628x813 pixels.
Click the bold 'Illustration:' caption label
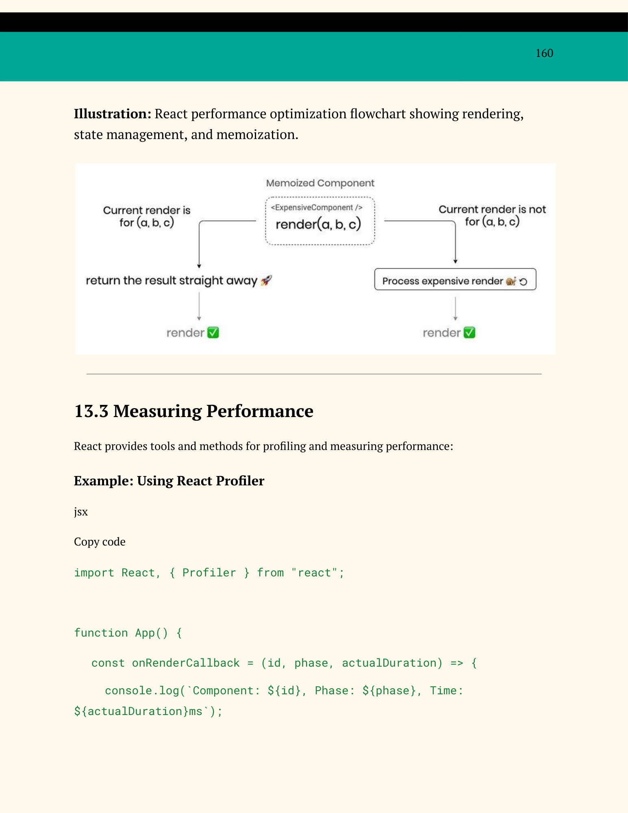coord(113,114)
